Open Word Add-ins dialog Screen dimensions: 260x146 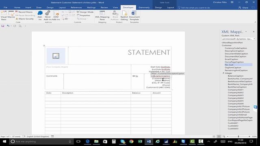(48, 15)
